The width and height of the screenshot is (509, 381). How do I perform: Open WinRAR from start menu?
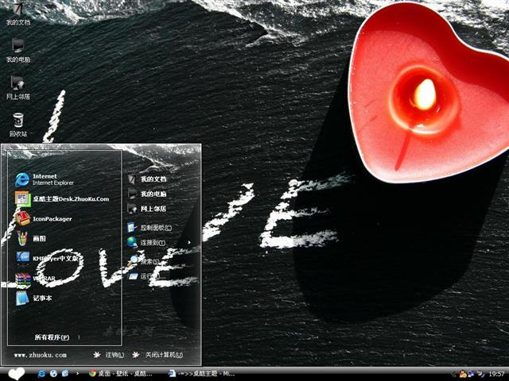pyautogui.click(x=35, y=279)
